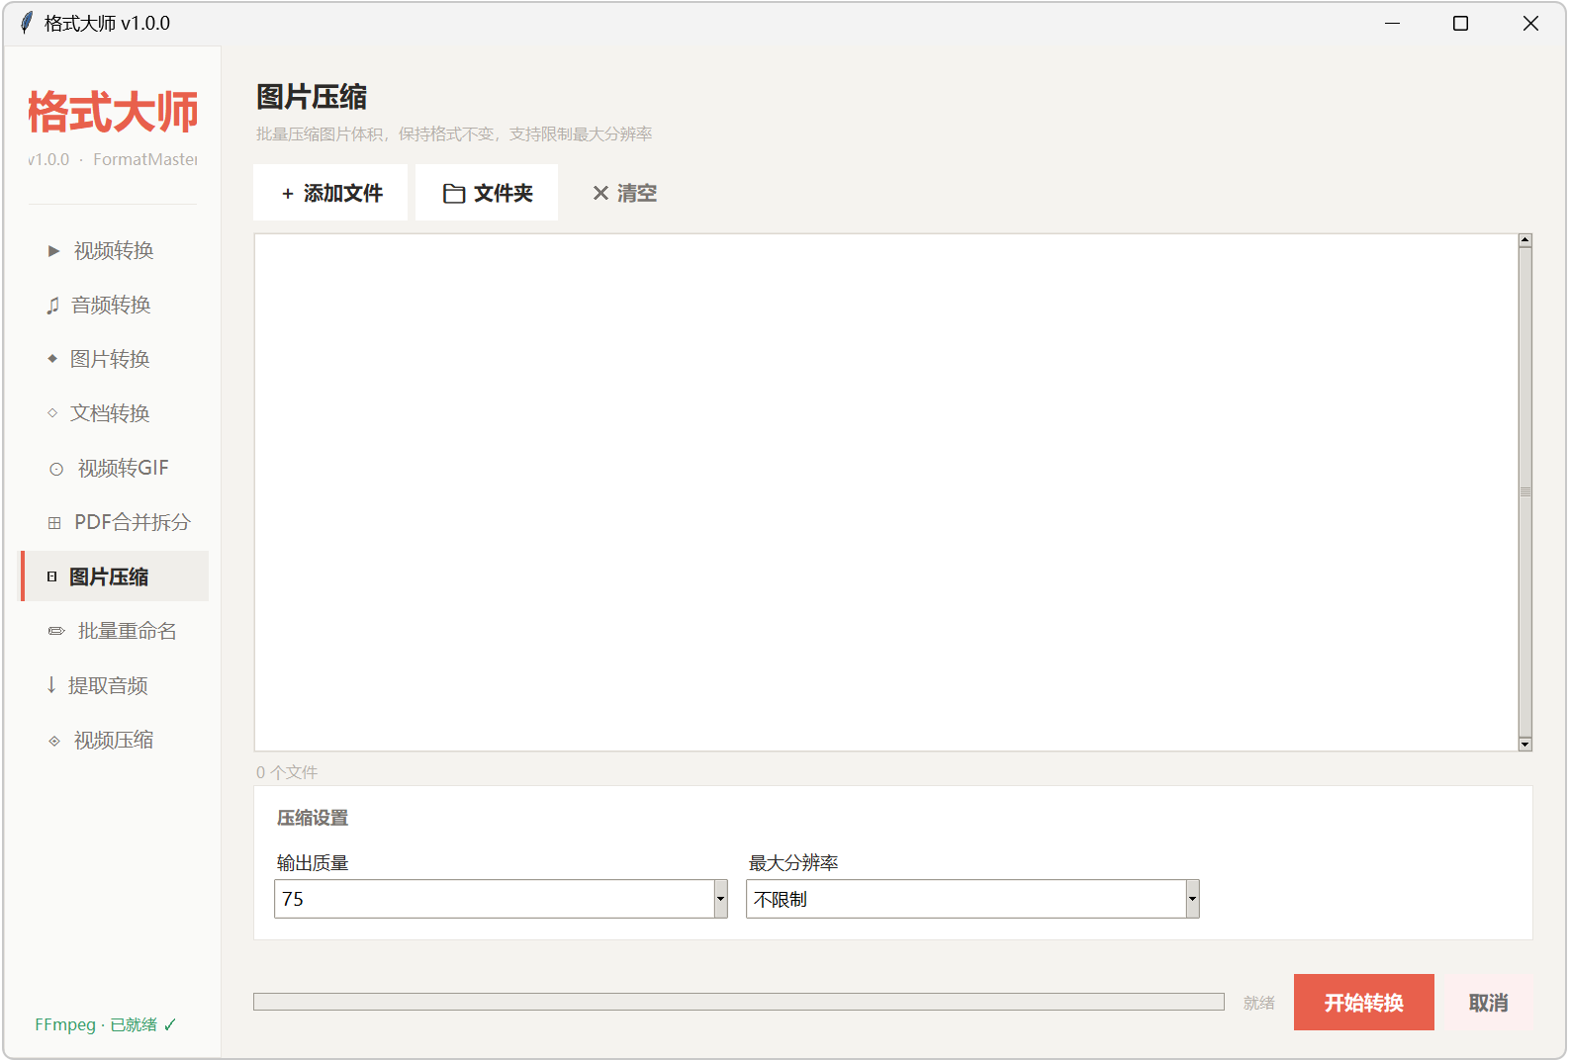The width and height of the screenshot is (1569, 1061).
Task: Click the feather app icon in title bar
Action: [27, 23]
